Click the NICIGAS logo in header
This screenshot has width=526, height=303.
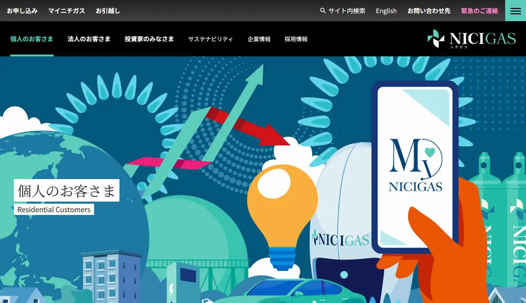coord(471,39)
